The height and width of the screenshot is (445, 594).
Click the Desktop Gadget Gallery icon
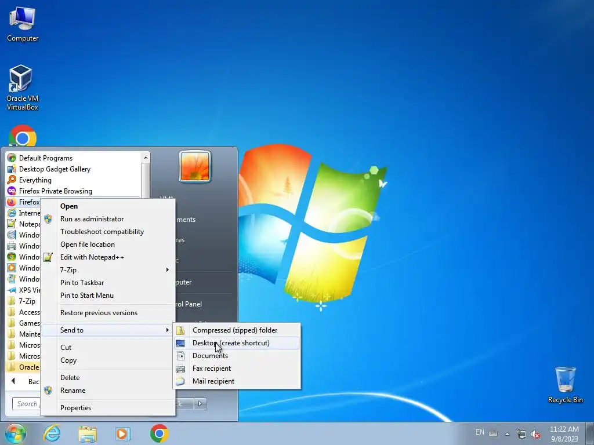[12, 169]
